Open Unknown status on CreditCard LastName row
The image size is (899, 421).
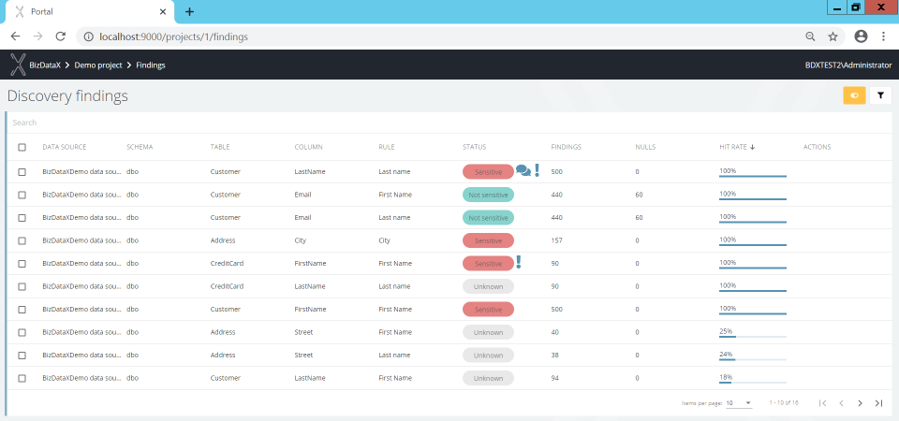(x=489, y=286)
